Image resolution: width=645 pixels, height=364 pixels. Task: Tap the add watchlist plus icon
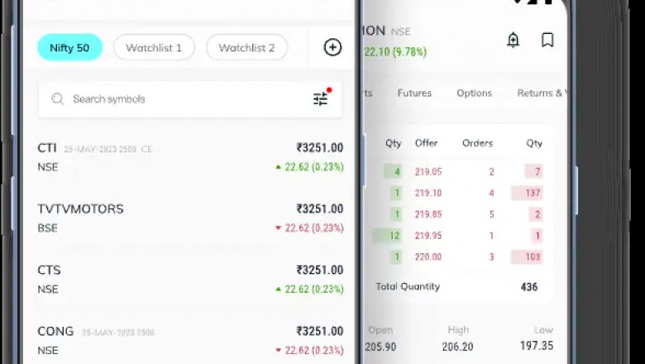tap(332, 47)
